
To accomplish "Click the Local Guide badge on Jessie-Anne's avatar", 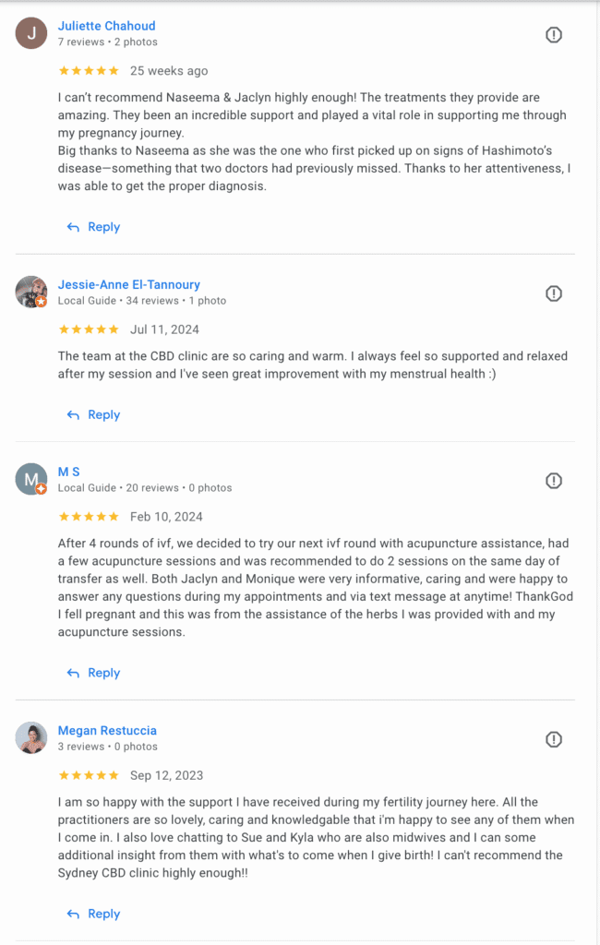I will (41, 304).
